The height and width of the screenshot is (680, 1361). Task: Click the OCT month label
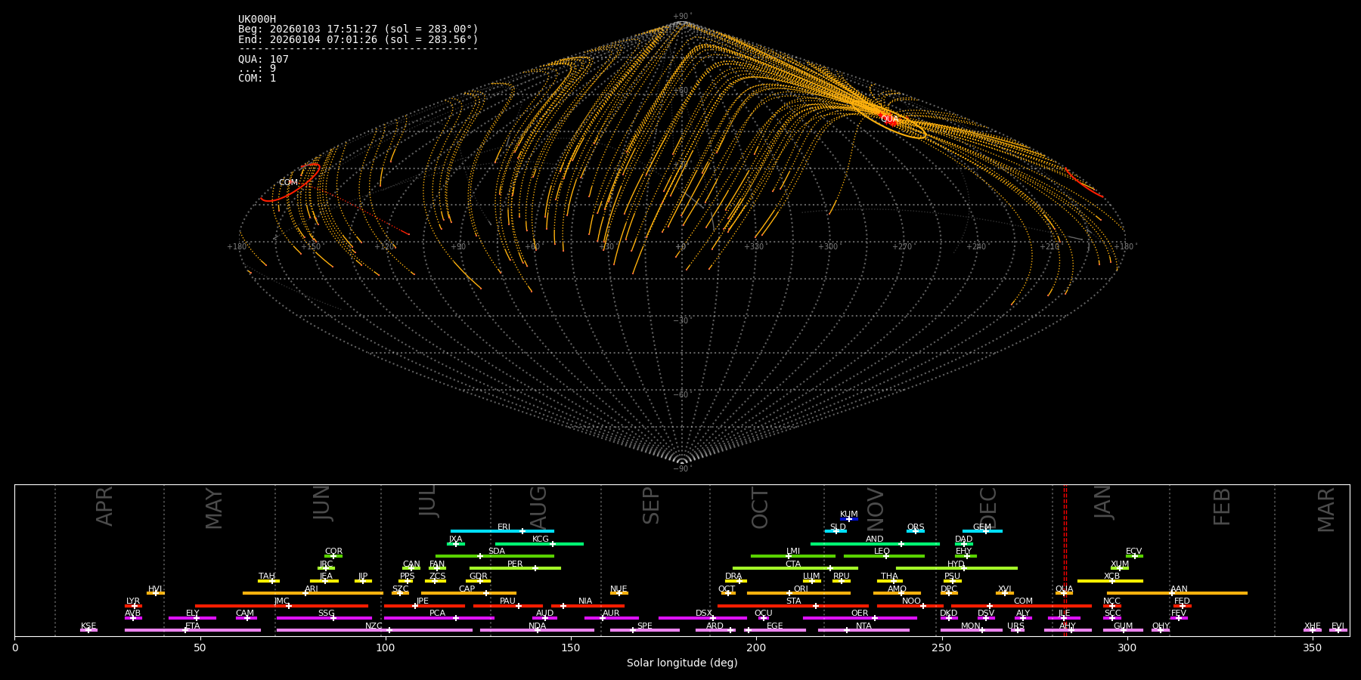click(x=760, y=508)
